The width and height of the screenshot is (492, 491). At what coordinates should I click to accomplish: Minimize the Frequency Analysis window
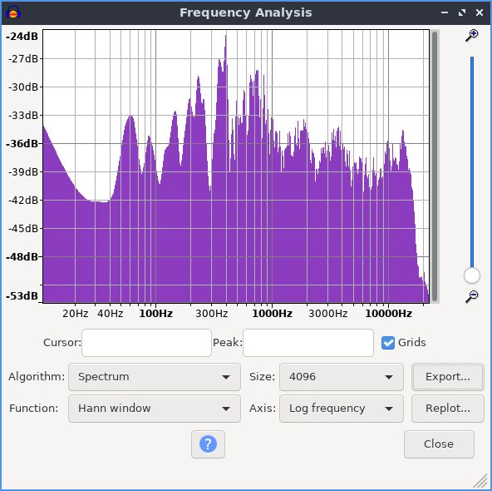(x=445, y=12)
